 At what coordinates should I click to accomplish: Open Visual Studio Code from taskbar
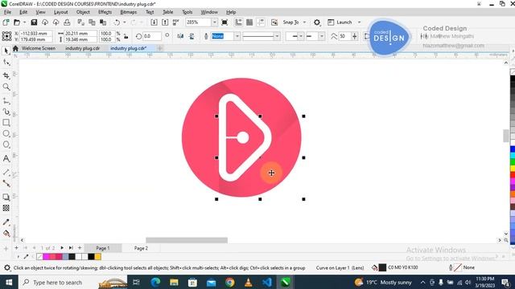pyautogui.click(x=267, y=282)
